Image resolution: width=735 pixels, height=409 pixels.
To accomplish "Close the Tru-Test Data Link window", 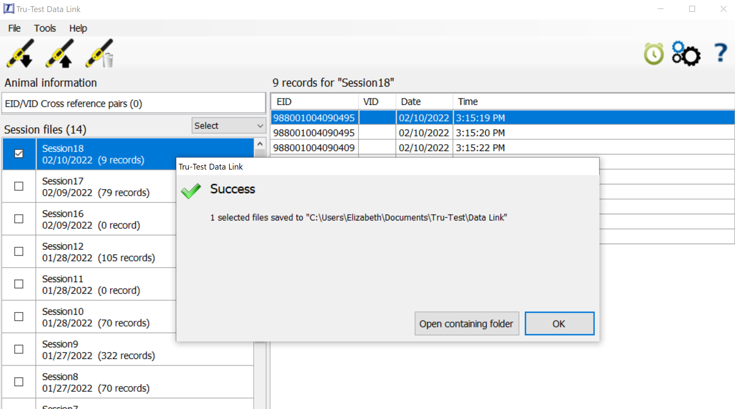I will point(723,9).
